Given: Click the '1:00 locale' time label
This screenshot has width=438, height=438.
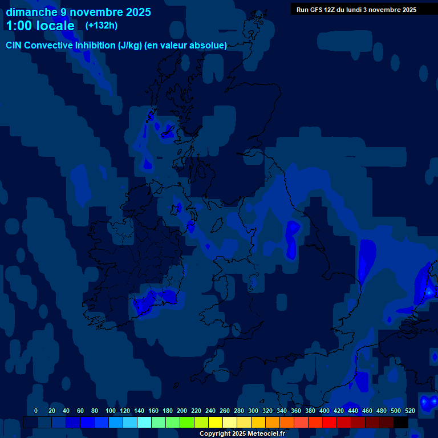Looking at the screenshot, I should click(40, 26).
